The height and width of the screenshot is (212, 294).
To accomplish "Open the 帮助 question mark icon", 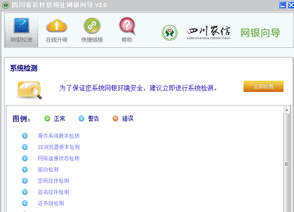I will click(127, 26).
